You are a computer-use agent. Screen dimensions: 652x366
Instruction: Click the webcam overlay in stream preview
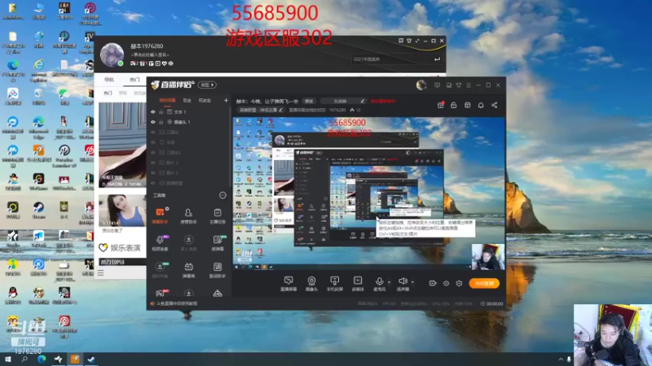click(488, 257)
